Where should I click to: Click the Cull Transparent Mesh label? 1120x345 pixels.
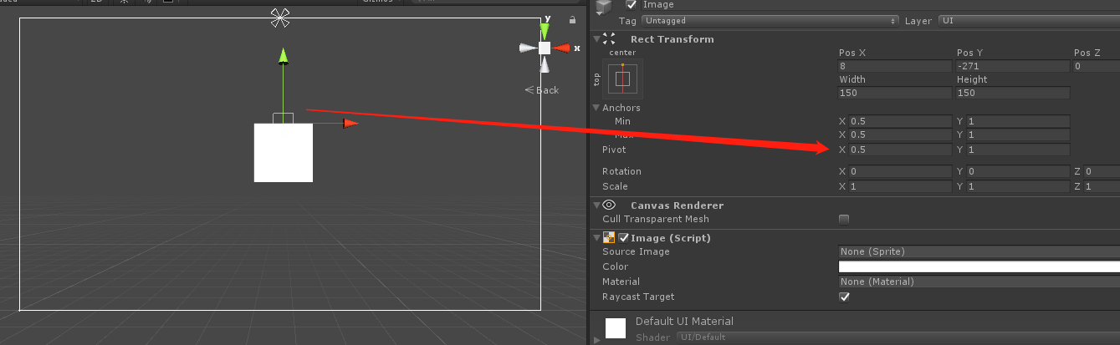pyautogui.click(x=656, y=220)
